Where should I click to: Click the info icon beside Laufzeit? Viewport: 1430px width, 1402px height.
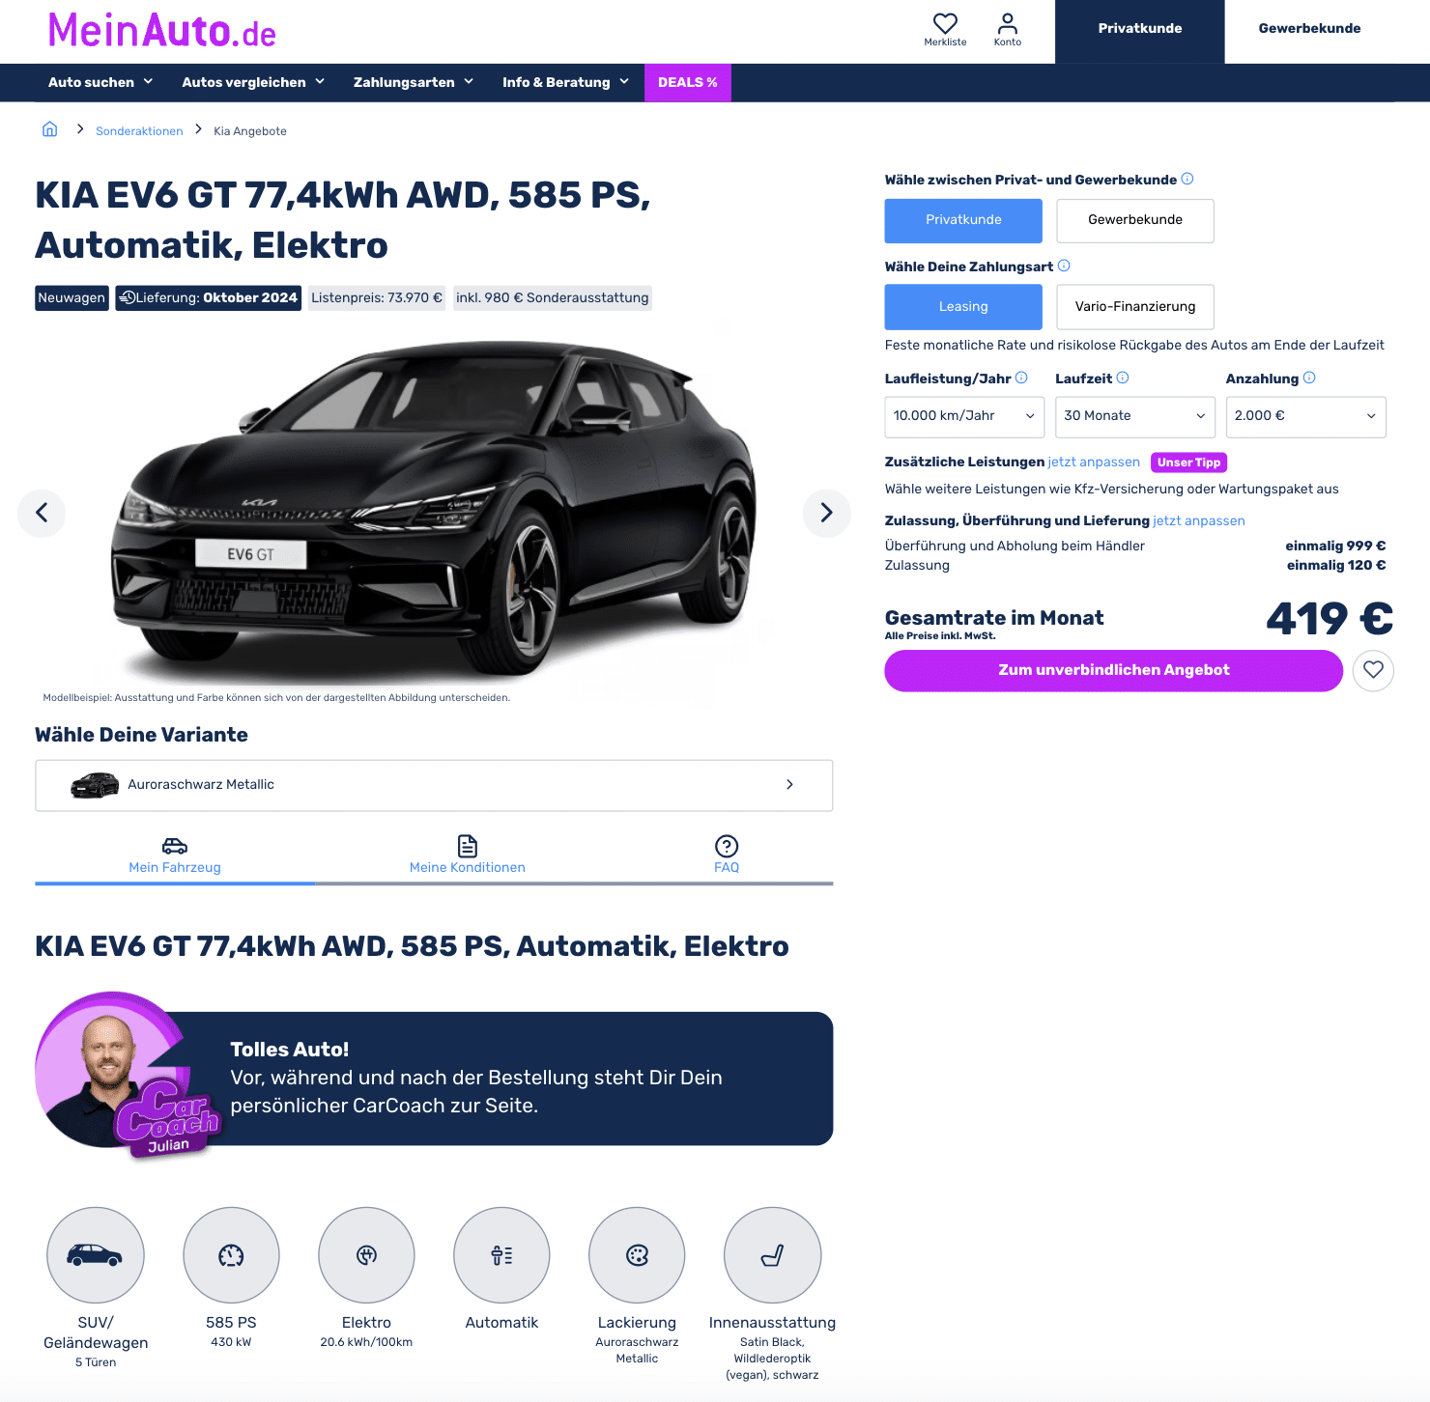coord(1123,378)
